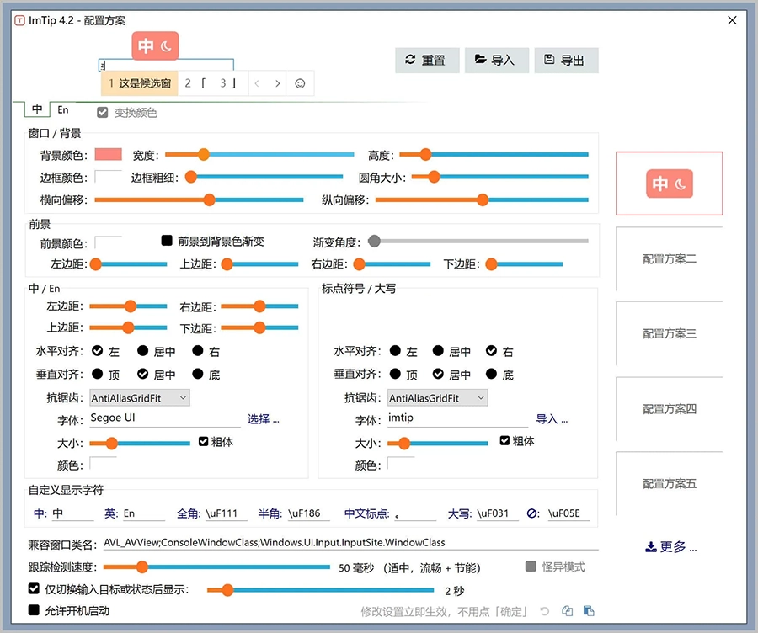Click the 更多 download icon
This screenshot has width=758, height=633.
coord(651,547)
